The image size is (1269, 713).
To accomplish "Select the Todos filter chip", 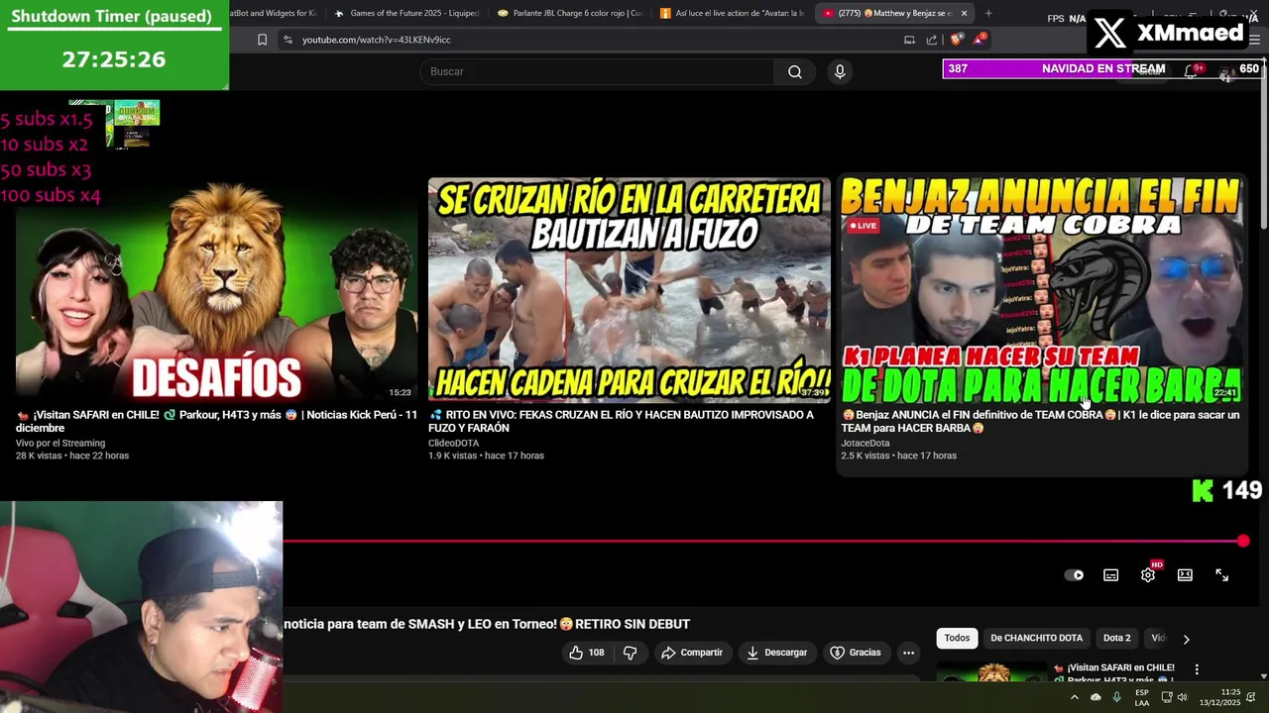I will pos(957,638).
